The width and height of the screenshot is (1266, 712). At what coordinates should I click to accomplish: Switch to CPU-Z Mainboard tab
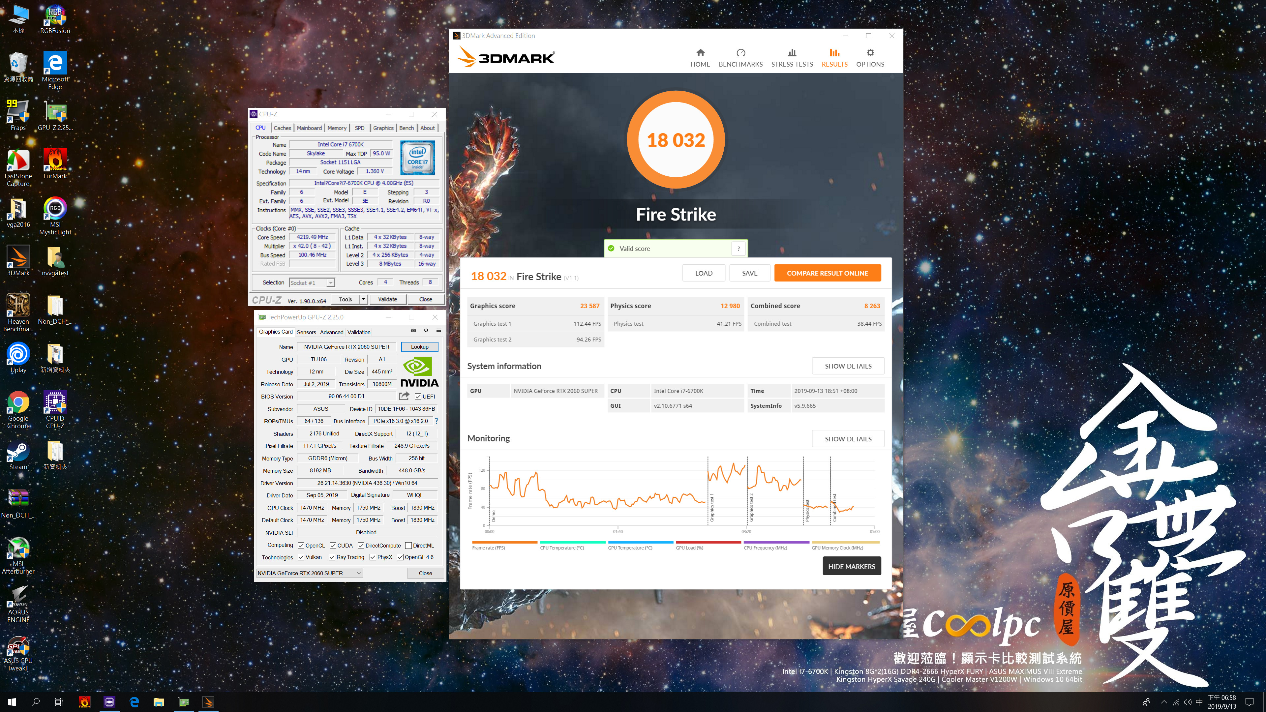[x=309, y=128]
